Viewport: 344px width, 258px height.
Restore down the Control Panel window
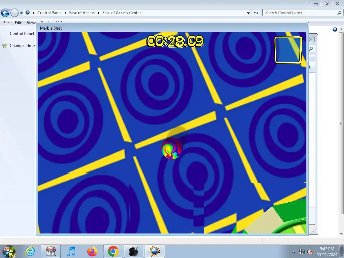[327, 3]
